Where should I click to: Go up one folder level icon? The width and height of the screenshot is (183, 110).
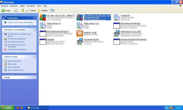click(23, 10)
